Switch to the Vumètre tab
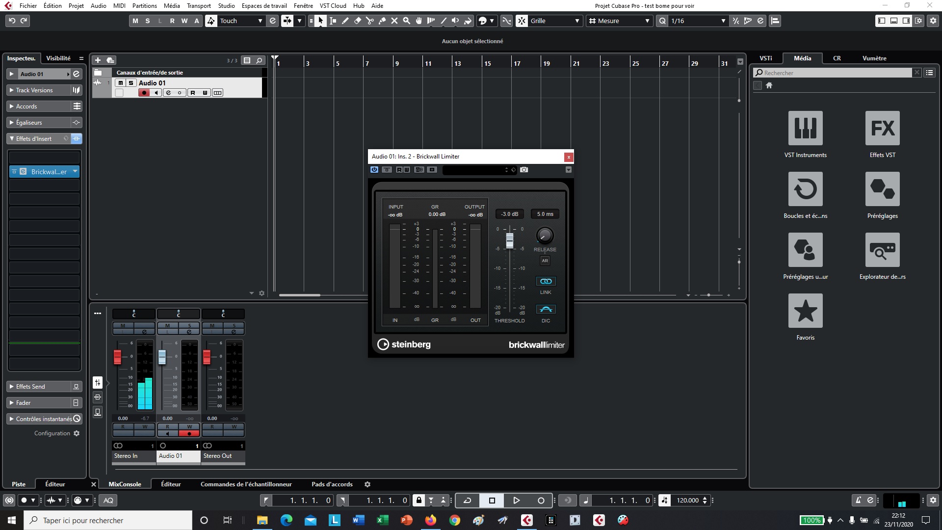Image resolution: width=942 pixels, height=530 pixels. tap(874, 58)
